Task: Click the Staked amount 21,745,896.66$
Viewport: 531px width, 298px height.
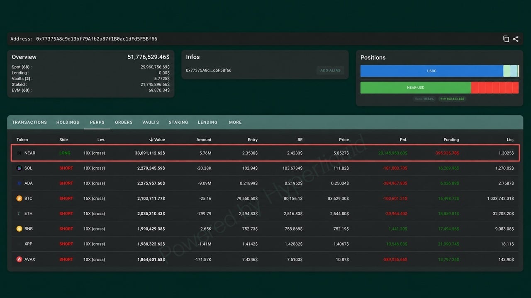Action: point(155,84)
